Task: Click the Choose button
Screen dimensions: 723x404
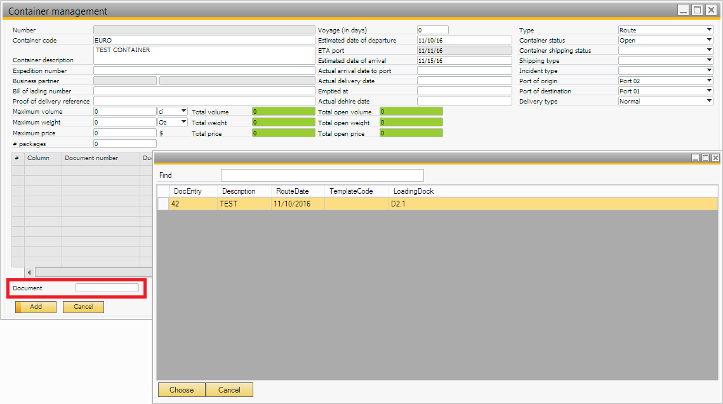Action: (182, 389)
